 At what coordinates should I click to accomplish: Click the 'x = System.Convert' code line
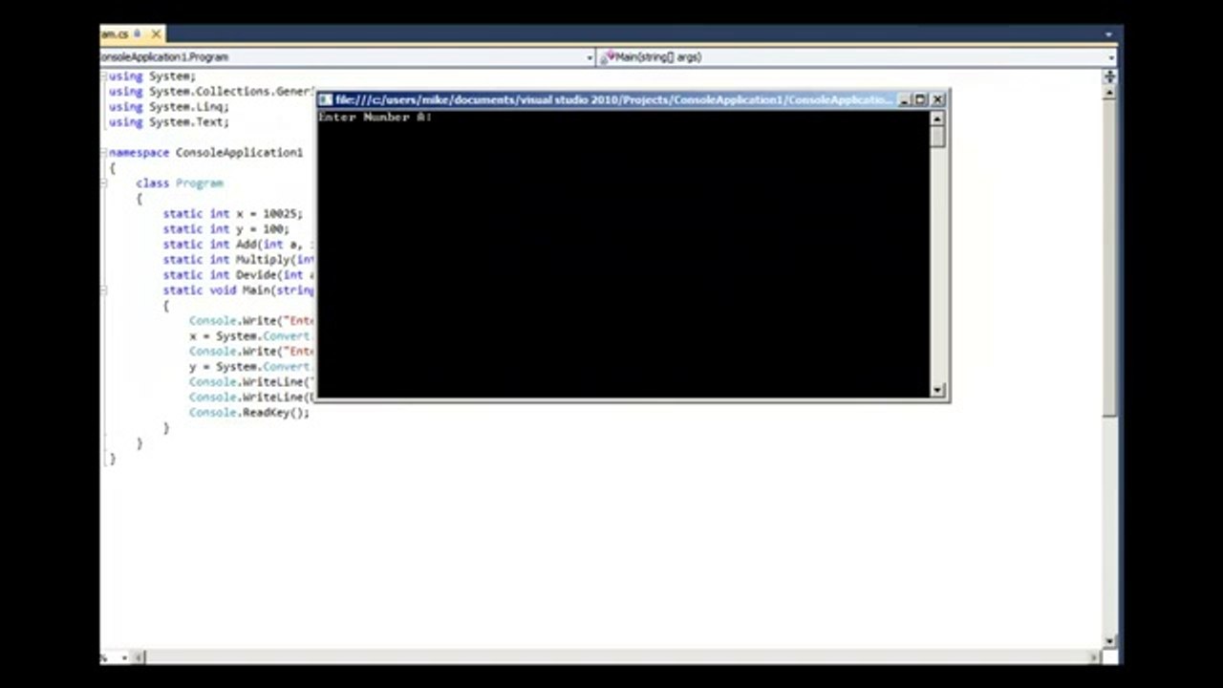(x=249, y=336)
